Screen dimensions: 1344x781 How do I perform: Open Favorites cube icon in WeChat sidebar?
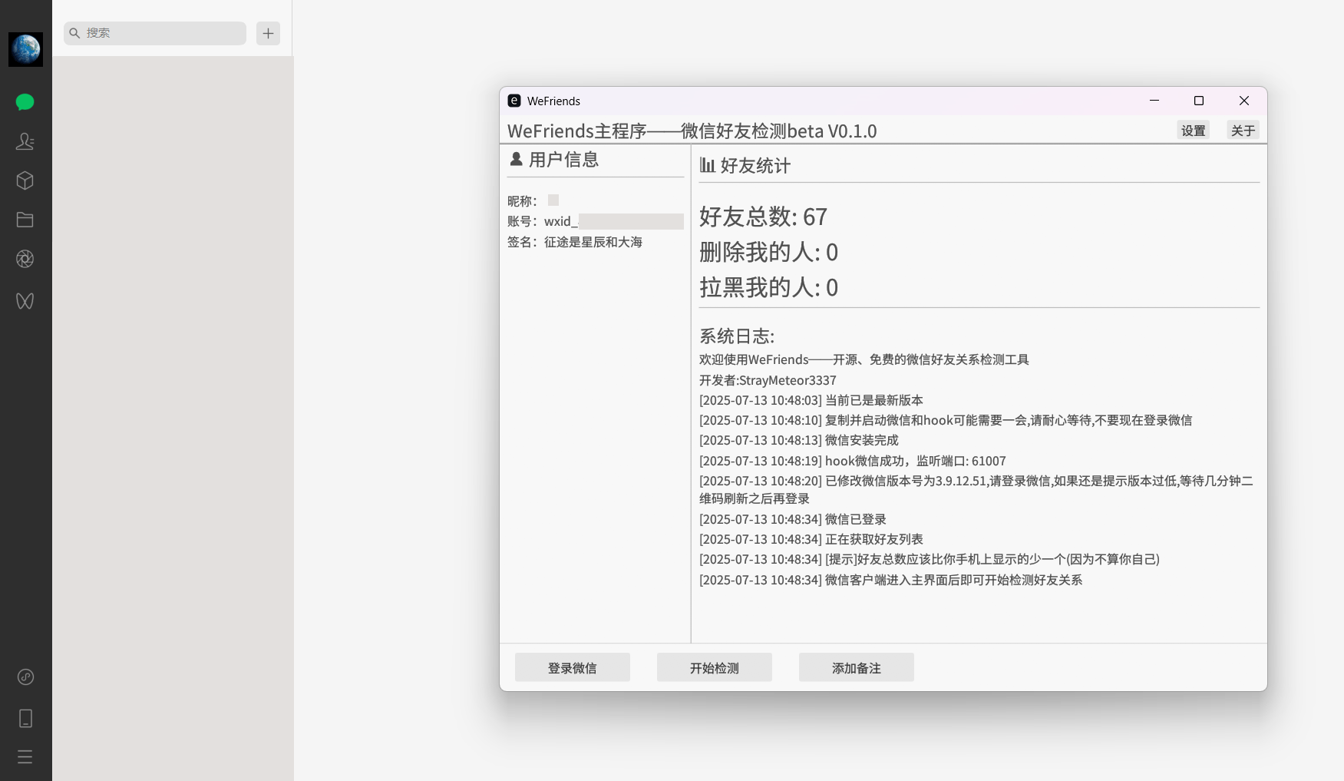coord(25,180)
